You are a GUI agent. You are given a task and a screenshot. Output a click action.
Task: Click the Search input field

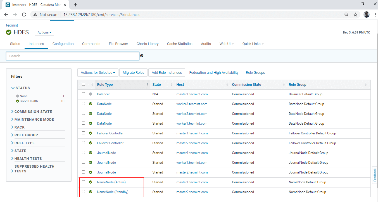point(73,56)
